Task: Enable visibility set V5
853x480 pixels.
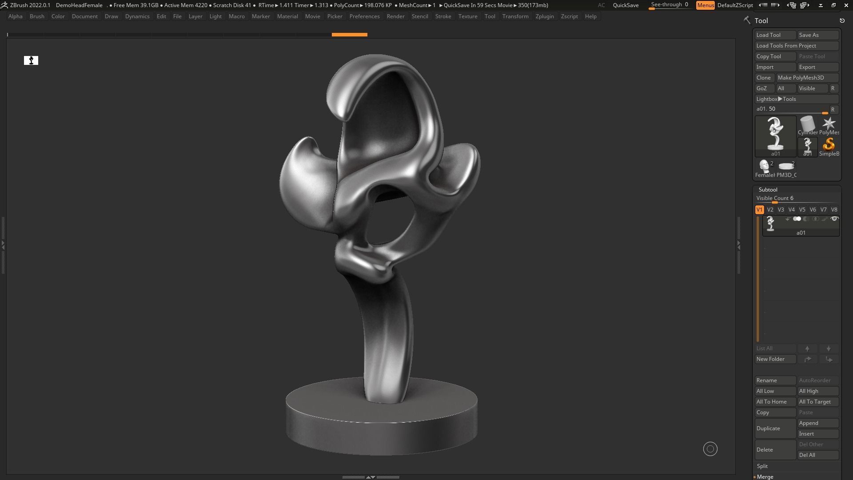Action: coord(802,210)
